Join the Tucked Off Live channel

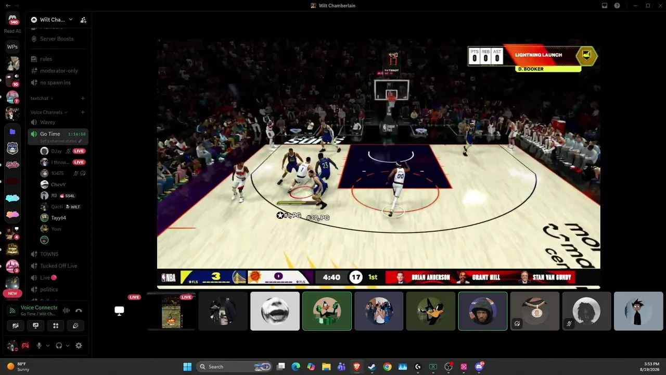[58, 266]
